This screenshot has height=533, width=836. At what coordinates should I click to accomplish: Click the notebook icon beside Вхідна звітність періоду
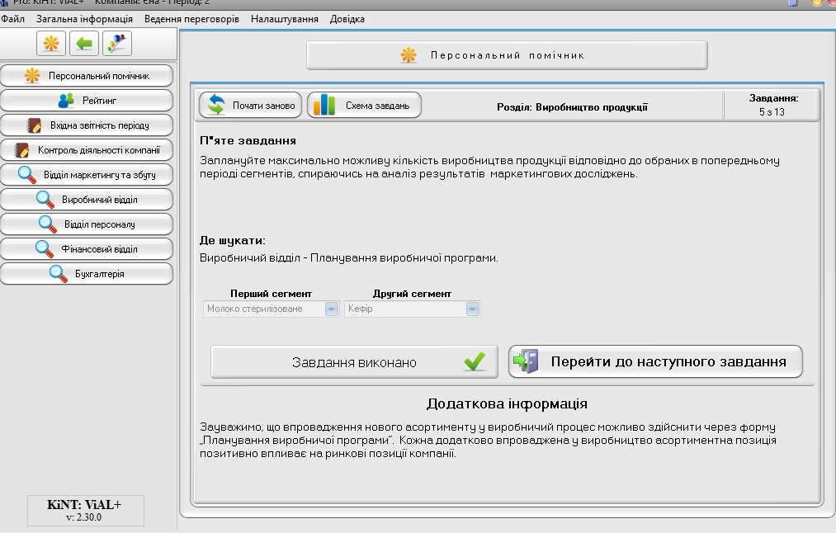pyautogui.click(x=34, y=125)
